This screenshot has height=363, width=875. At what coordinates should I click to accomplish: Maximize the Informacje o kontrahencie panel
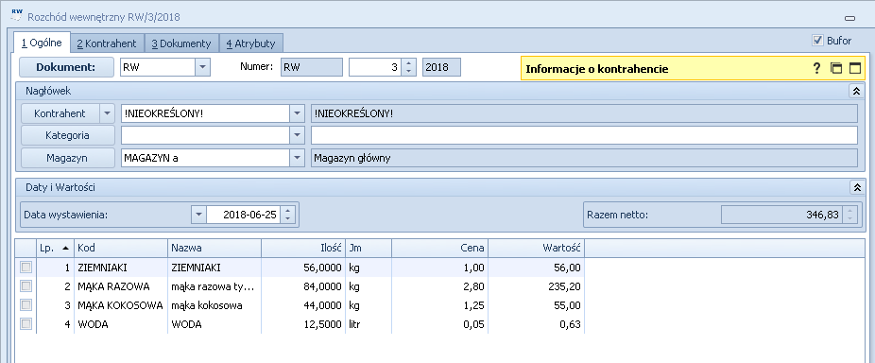pos(855,69)
